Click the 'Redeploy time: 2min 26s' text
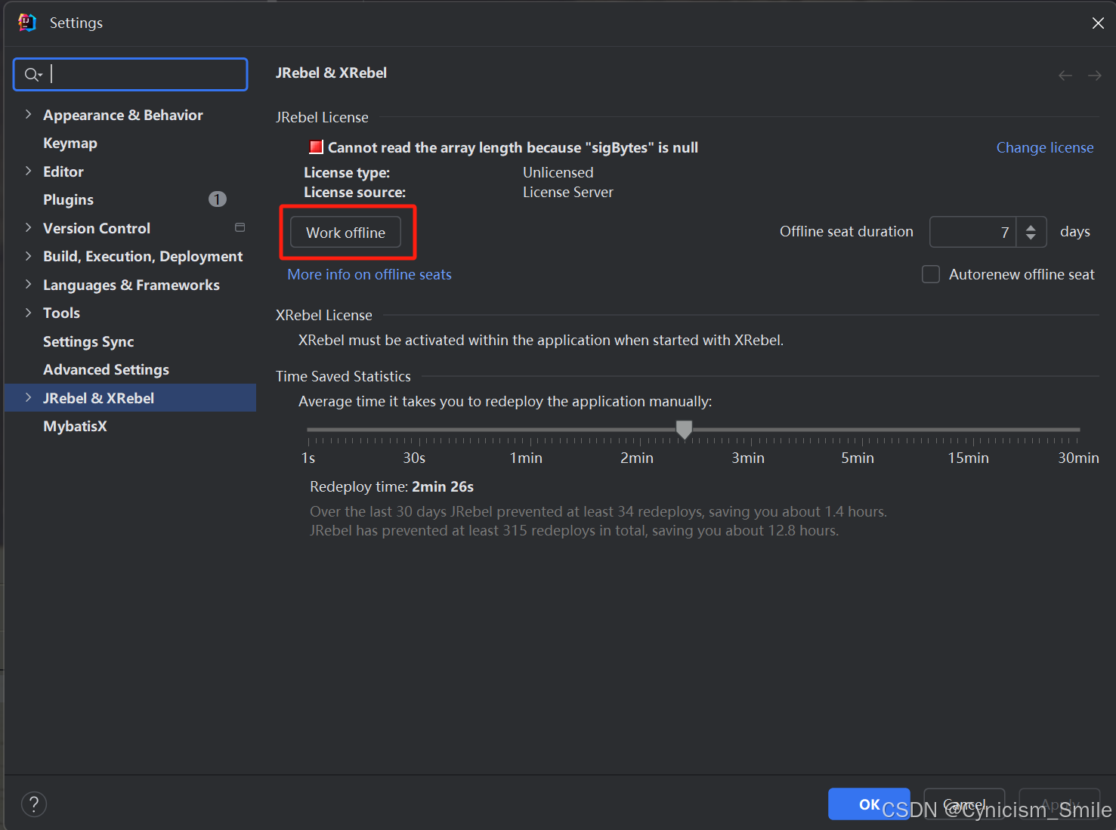 tap(391, 486)
